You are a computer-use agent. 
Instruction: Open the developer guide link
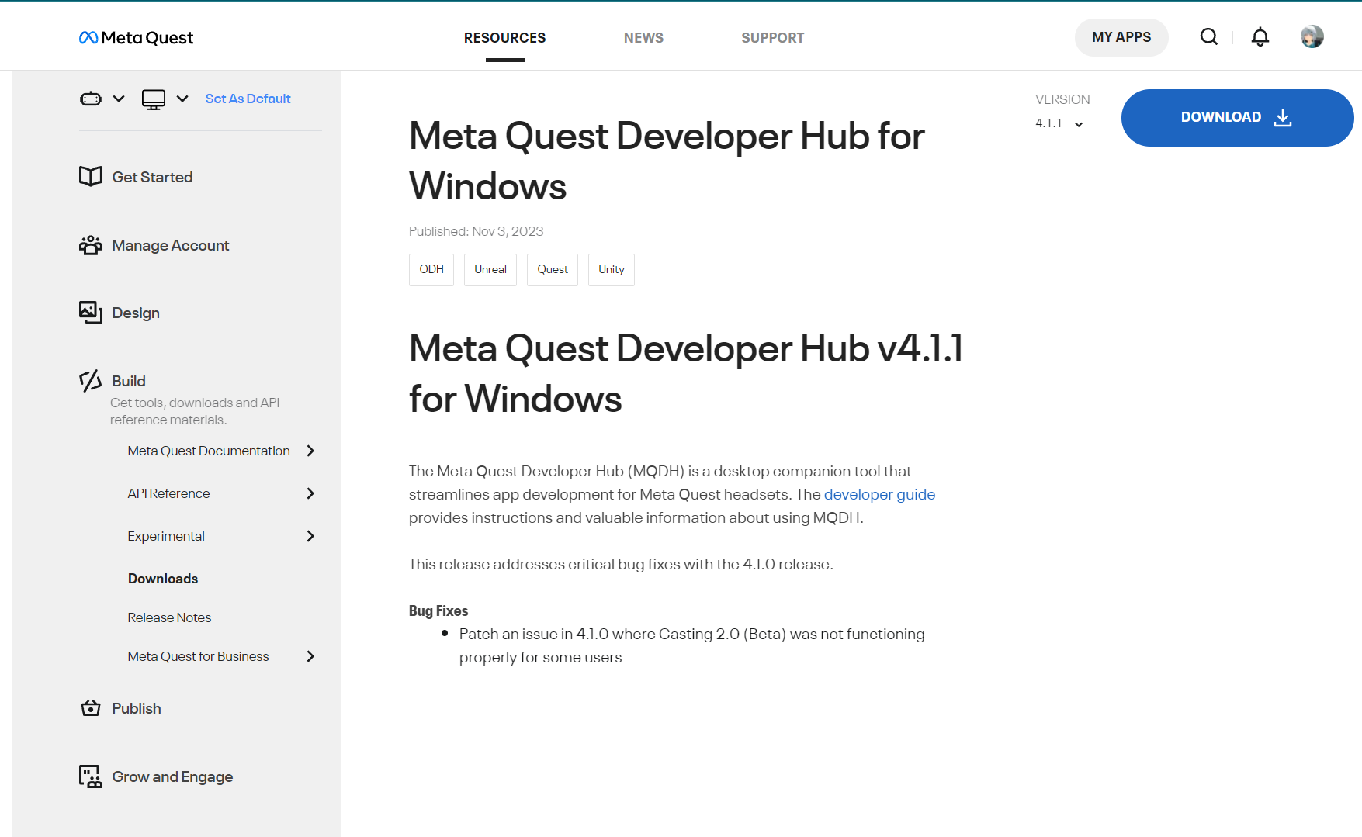879,494
